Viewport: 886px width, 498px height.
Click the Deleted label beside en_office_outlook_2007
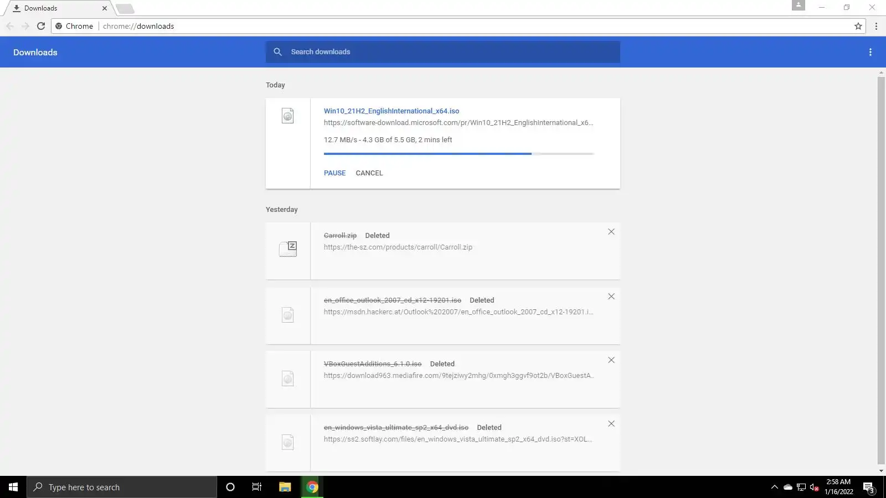pyautogui.click(x=482, y=300)
